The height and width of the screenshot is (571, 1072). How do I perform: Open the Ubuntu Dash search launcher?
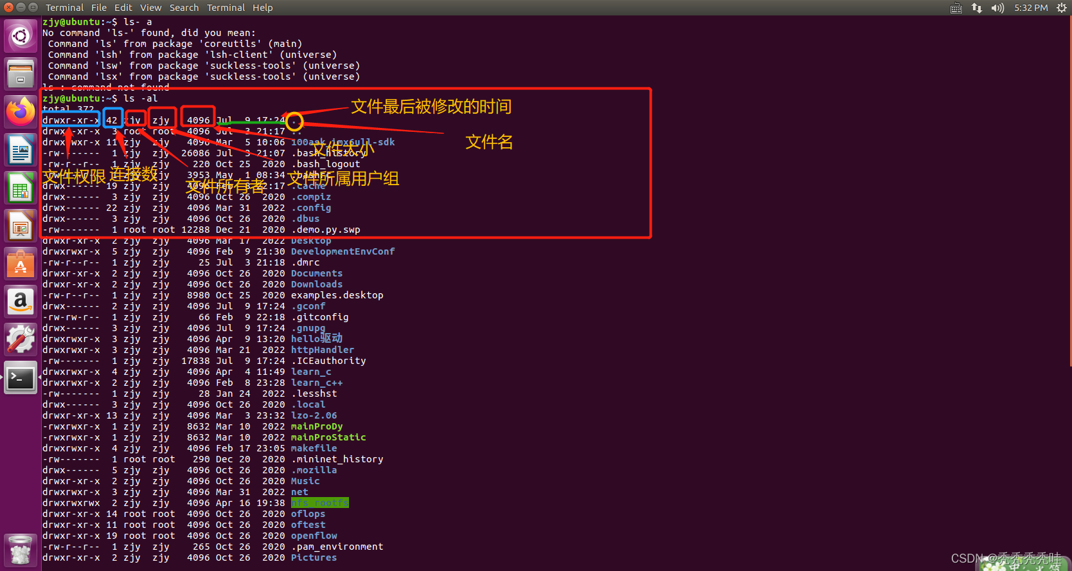[x=21, y=36]
